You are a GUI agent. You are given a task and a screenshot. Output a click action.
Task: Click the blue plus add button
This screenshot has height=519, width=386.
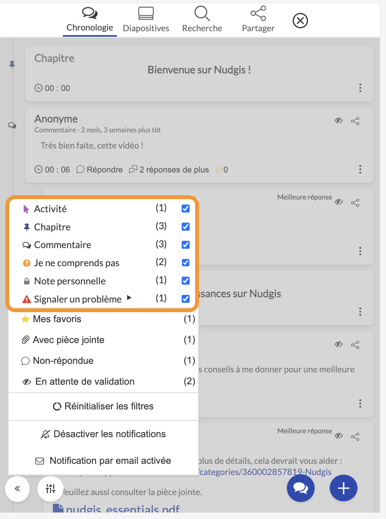(x=344, y=488)
